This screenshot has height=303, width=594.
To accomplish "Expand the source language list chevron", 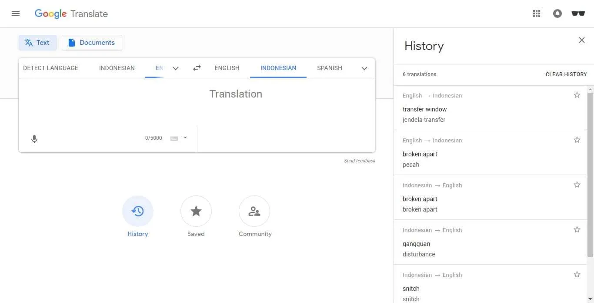I will tap(176, 68).
